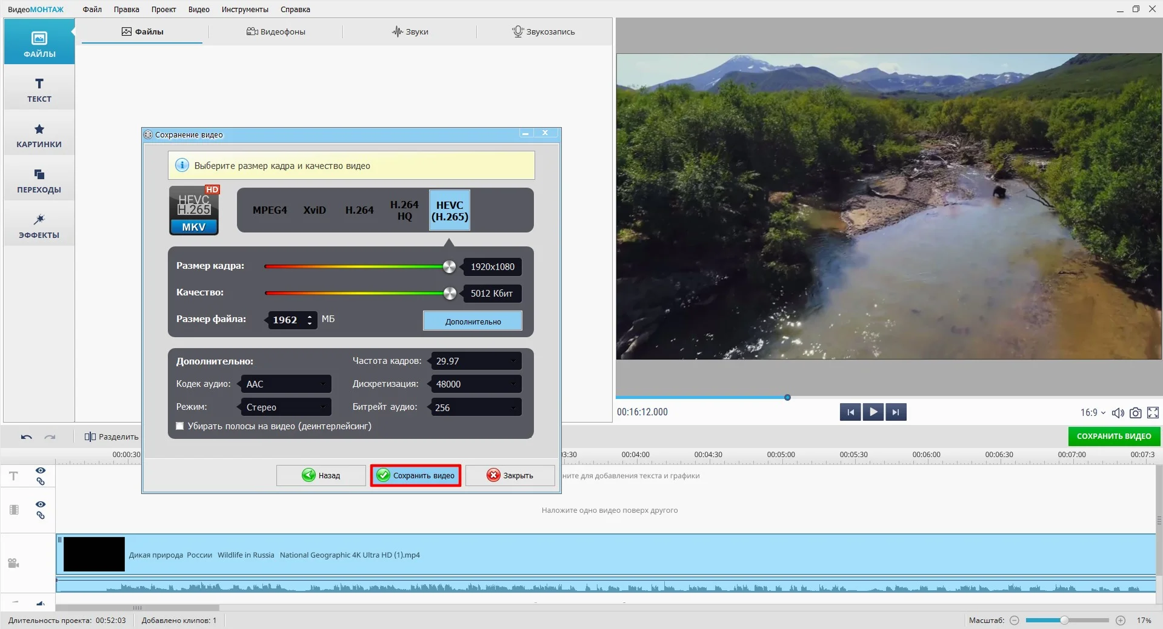Image resolution: width=1163 pixels, height=629 pixels.
Task: Click the overlay video track film icon
Action: (14, 510)
